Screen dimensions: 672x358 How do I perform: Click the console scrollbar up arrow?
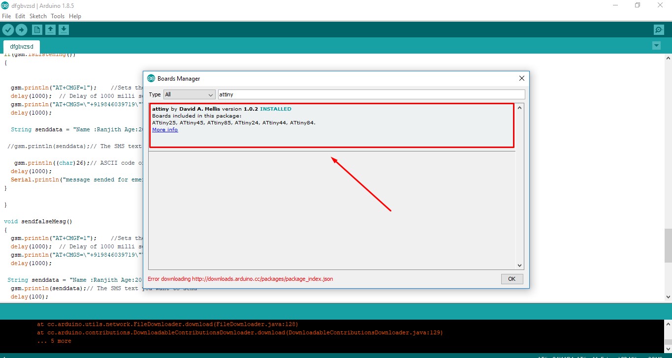[668, 323]
